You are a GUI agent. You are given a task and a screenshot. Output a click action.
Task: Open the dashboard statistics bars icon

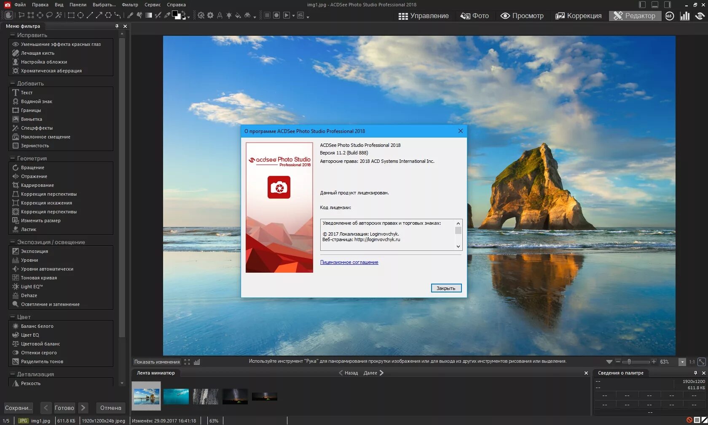(685, 16)
